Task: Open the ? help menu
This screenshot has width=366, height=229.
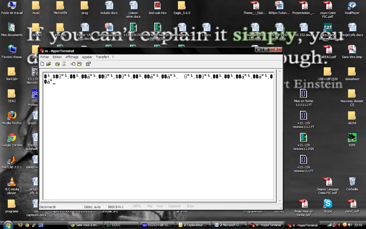Action: click(x=113, y=57)
